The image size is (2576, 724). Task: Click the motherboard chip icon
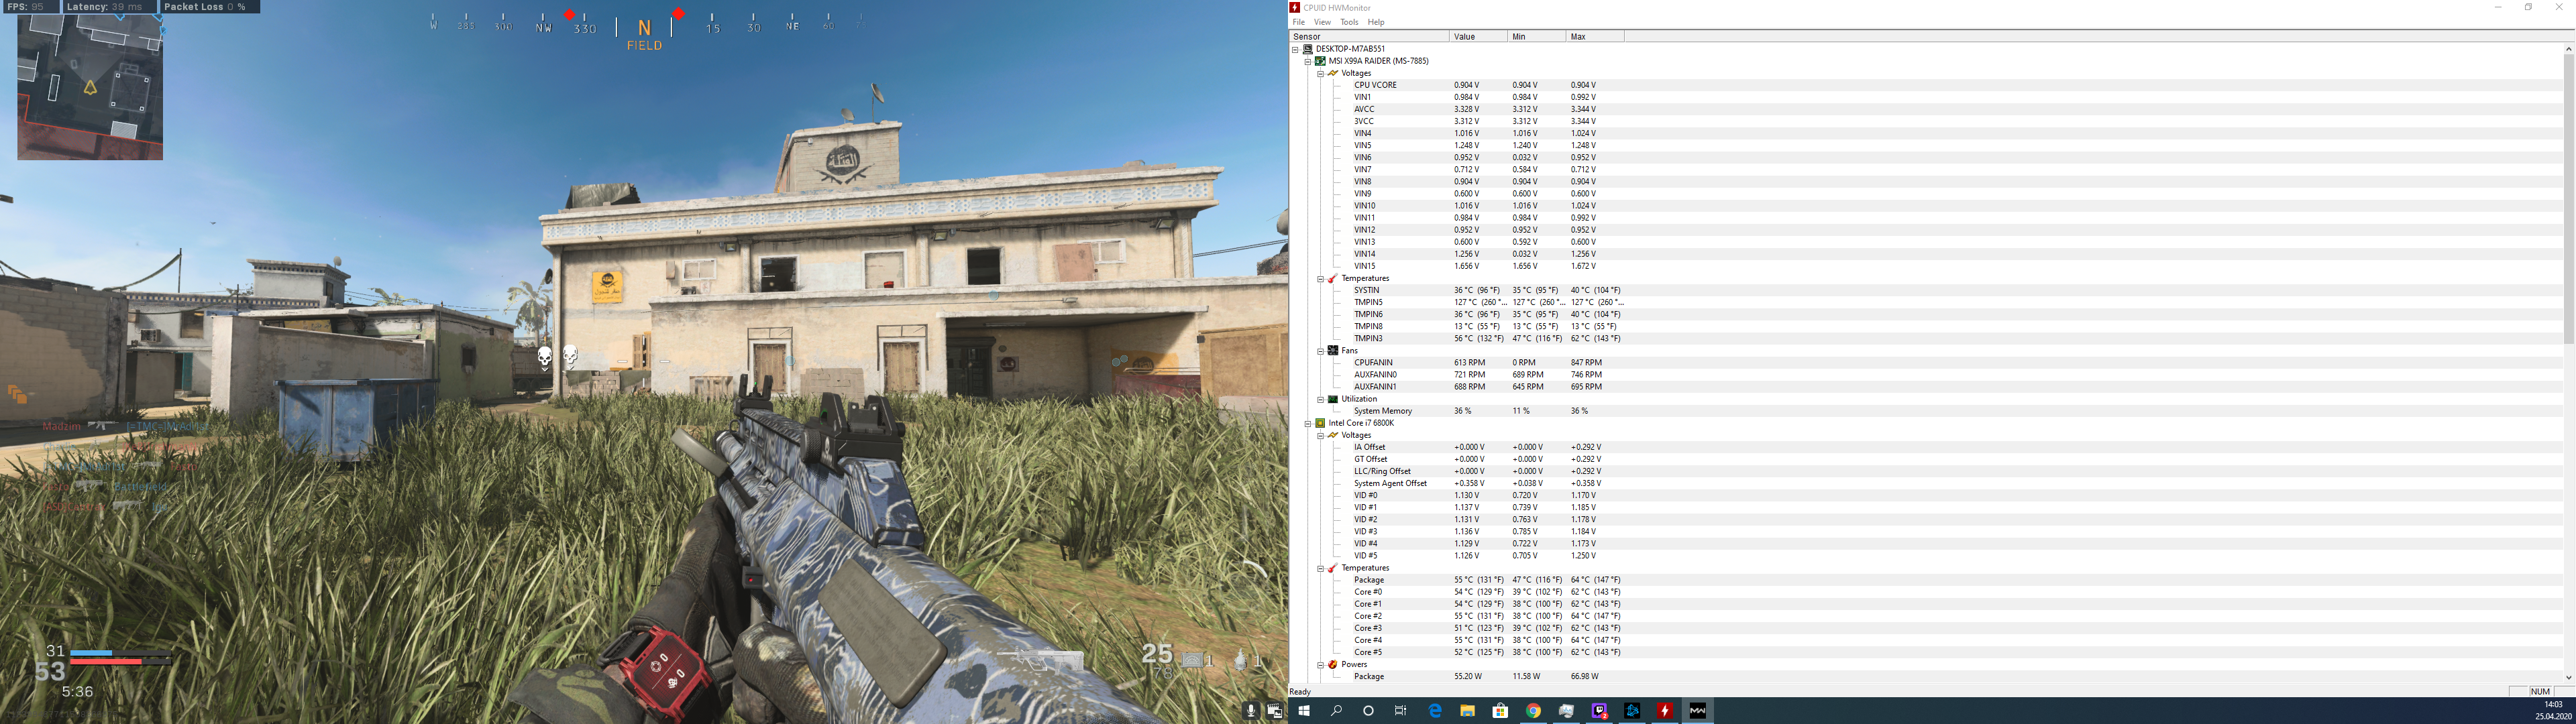(x=1320, y=61)
